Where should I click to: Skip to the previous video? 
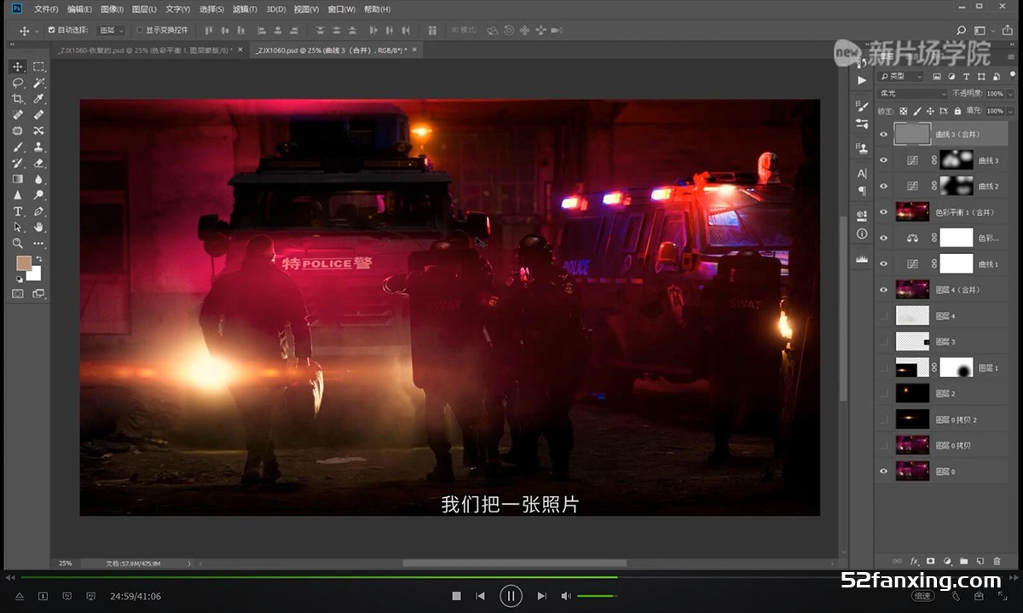480,596
